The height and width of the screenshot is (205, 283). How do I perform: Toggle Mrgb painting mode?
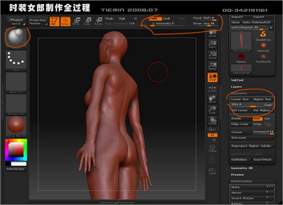click(x=109, y=19)
